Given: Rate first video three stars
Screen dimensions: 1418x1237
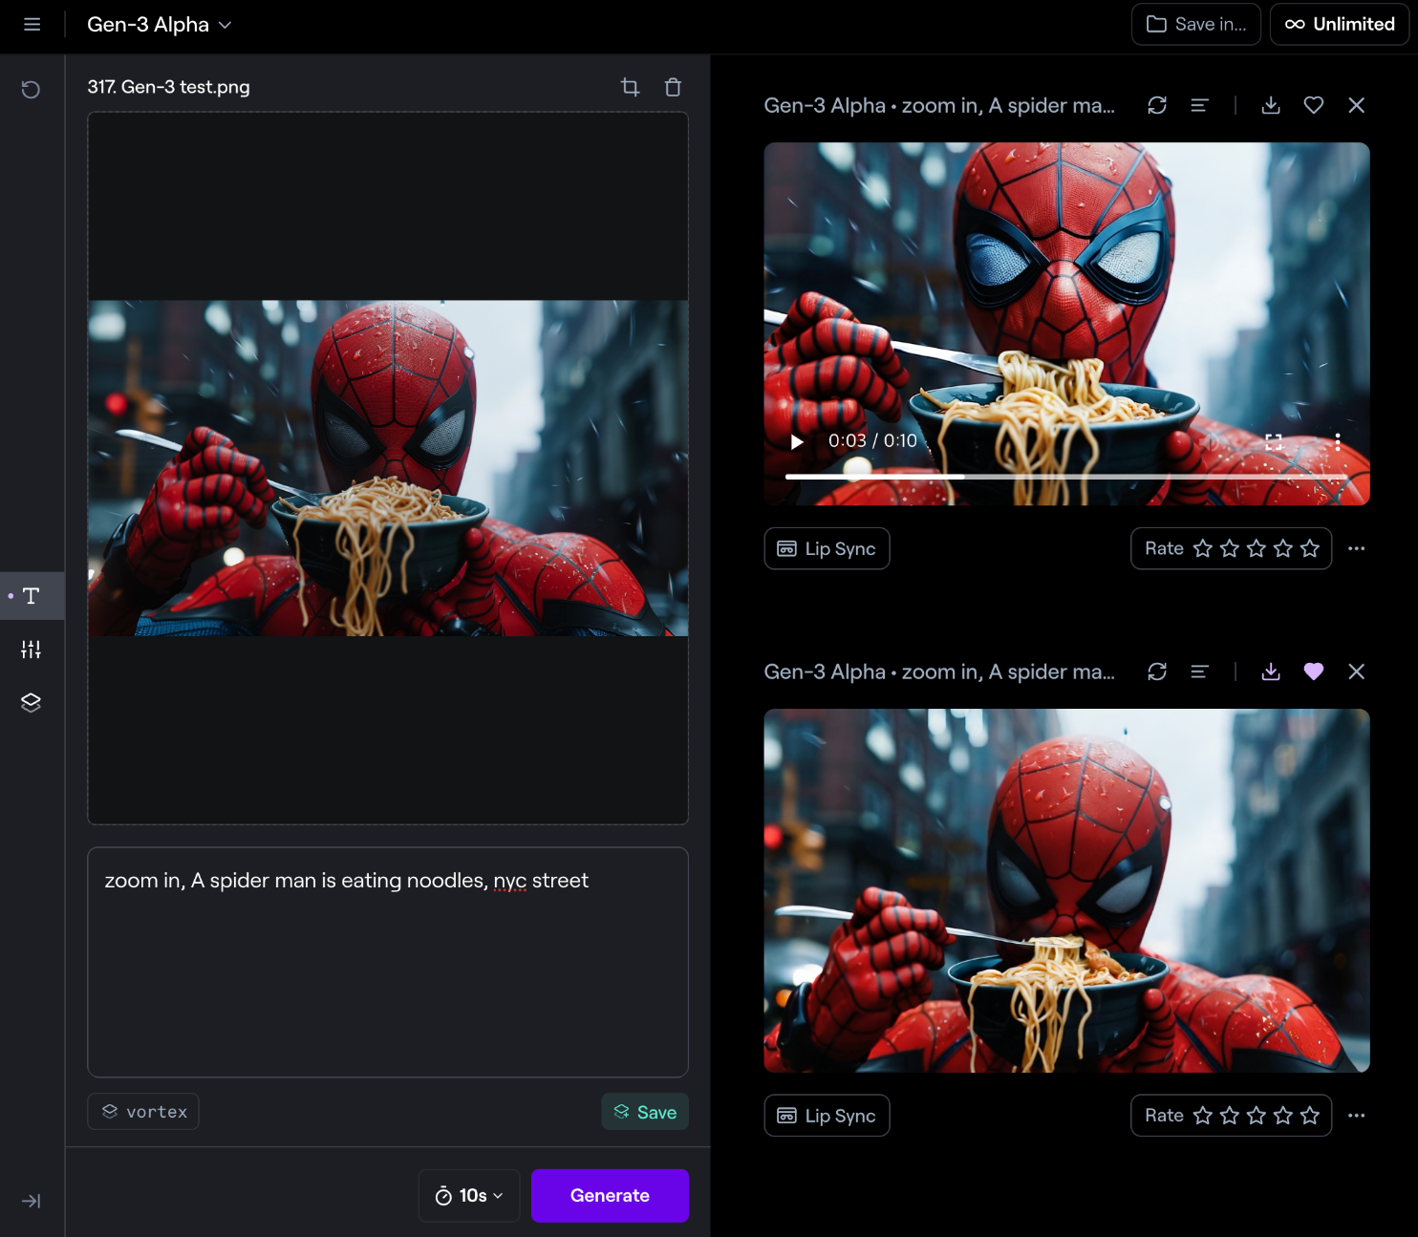Looking at the screenshot, I should click(x=1257, y=548).
